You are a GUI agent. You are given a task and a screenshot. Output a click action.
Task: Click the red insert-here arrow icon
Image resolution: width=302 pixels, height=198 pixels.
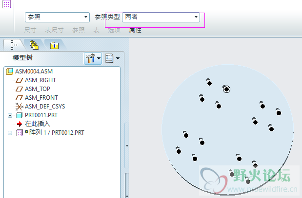(x=20, y=124)
